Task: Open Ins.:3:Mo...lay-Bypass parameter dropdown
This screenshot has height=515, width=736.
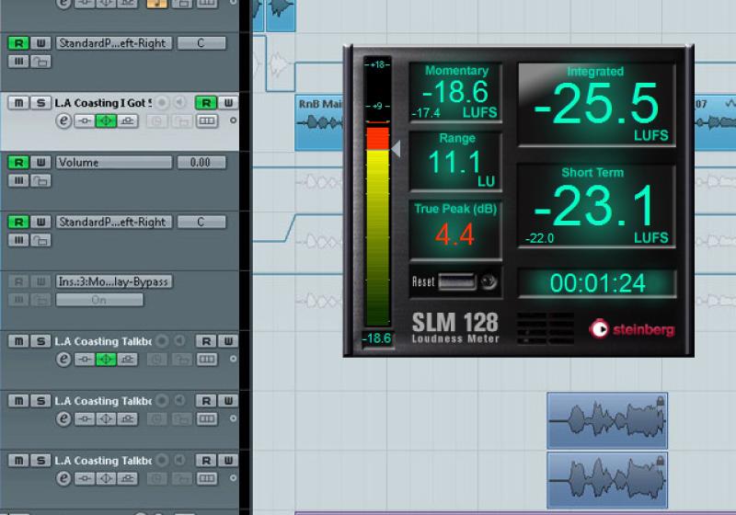Action: pyautogui.click(x=113, y=282)
